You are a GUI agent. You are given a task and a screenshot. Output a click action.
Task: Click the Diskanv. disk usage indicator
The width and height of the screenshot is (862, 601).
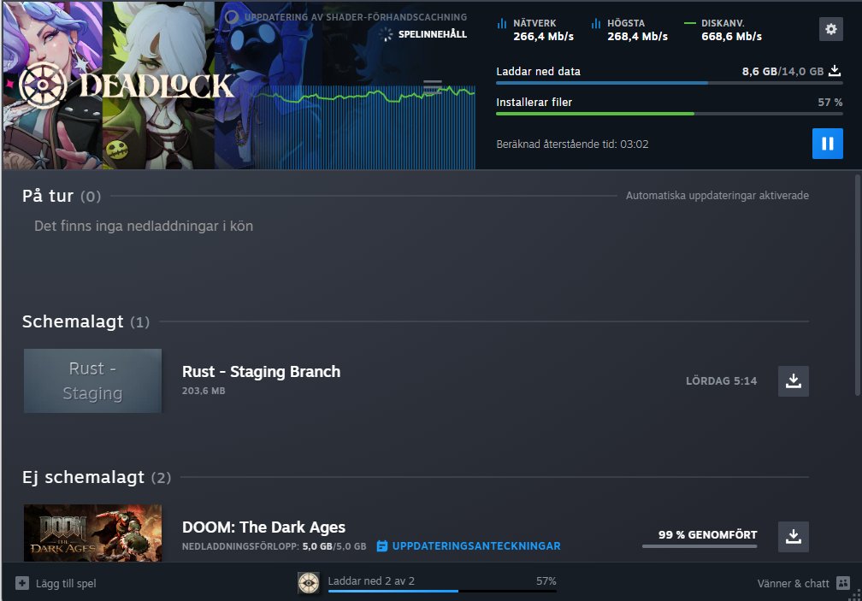[723, 30]
